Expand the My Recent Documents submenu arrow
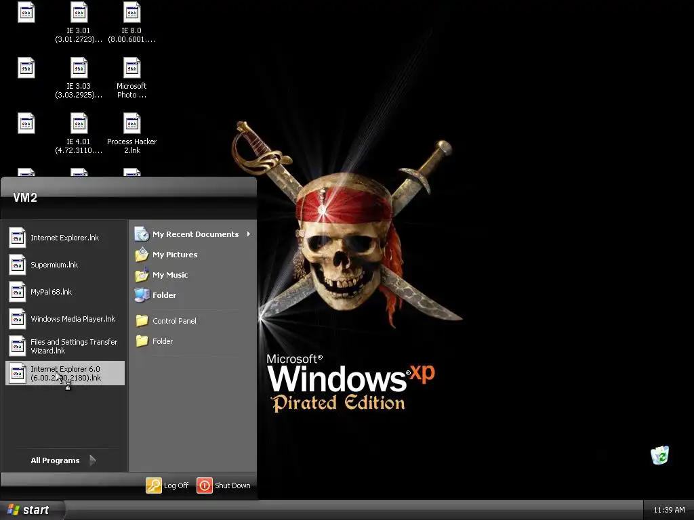 pos(249,234)
